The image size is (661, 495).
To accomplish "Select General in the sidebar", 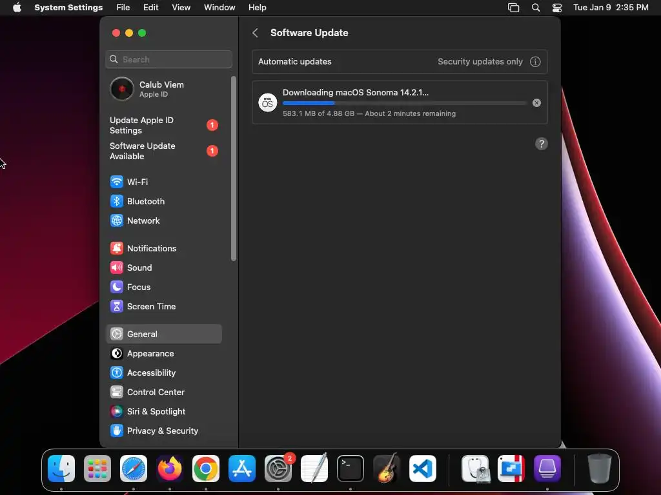I will [163, 335].
